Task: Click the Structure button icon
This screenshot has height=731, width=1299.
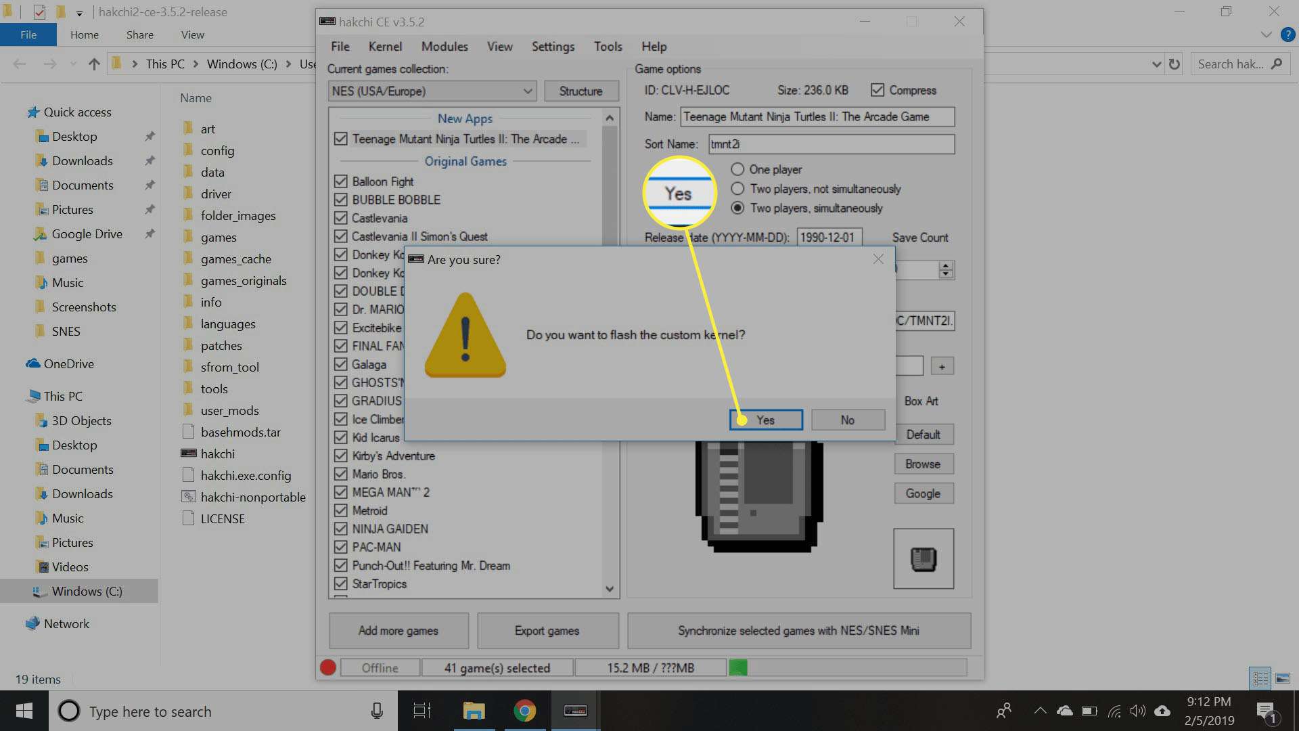Action: click(x=580, y=90)
